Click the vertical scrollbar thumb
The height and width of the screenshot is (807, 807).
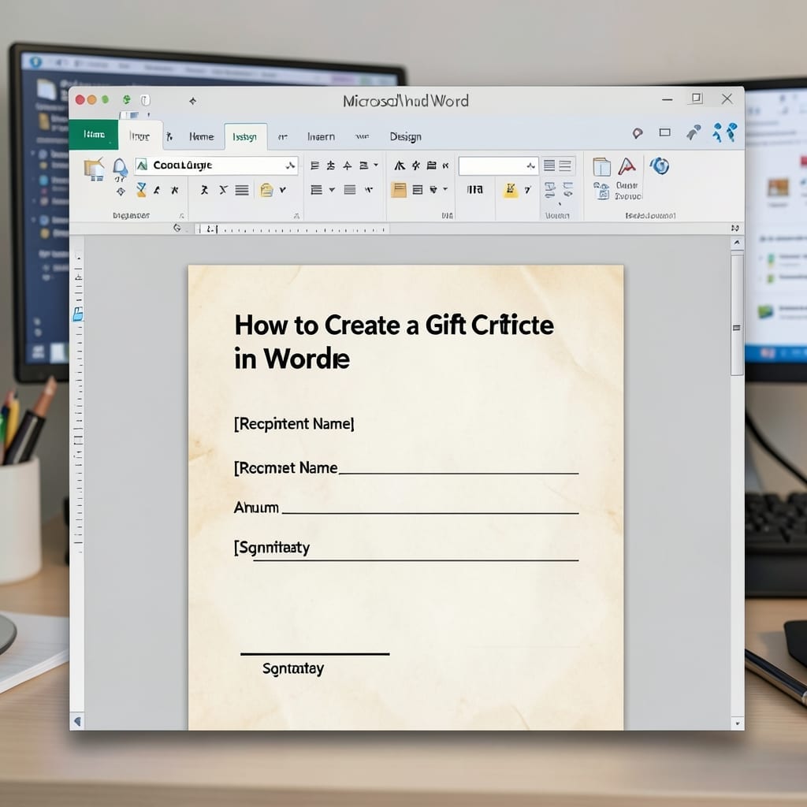point(737,314)
